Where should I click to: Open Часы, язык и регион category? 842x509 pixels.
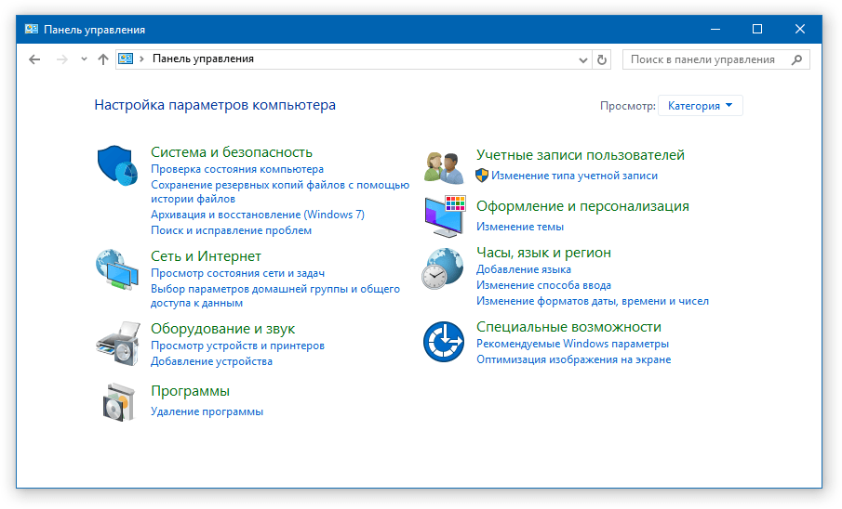544,253
